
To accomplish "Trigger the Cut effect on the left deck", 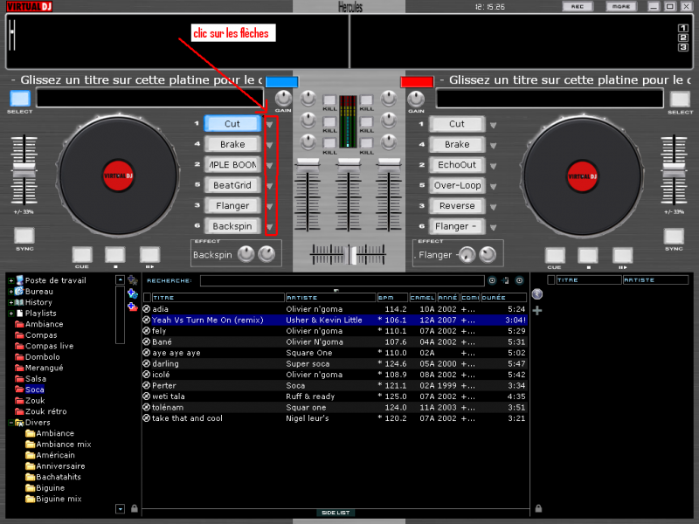I will (x=232, y=123).
